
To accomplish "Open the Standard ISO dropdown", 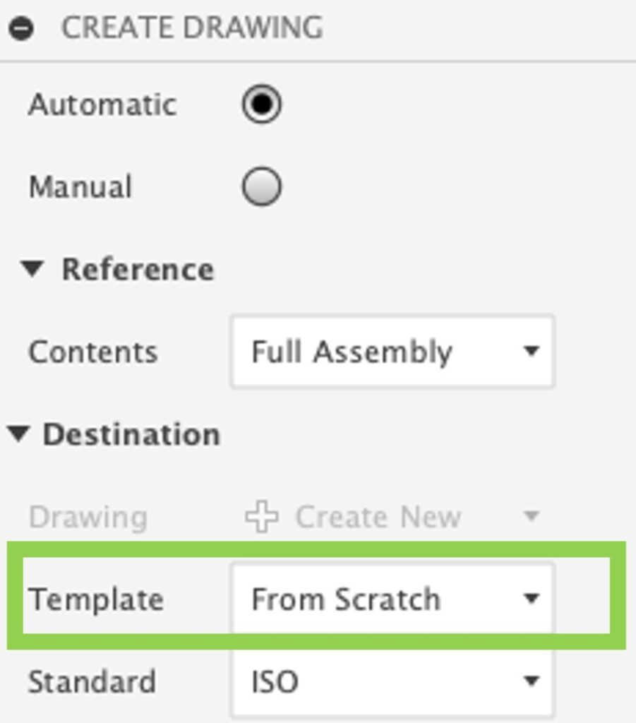I will 392,682.
